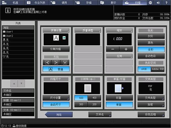Select 单面 single-sided scanning

click(119, 105)
